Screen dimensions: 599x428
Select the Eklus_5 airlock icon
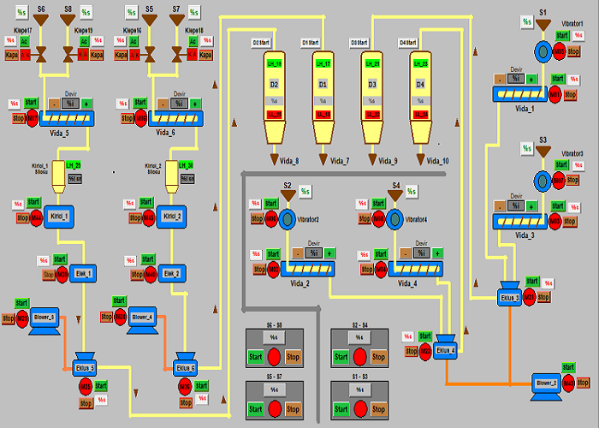85,365
